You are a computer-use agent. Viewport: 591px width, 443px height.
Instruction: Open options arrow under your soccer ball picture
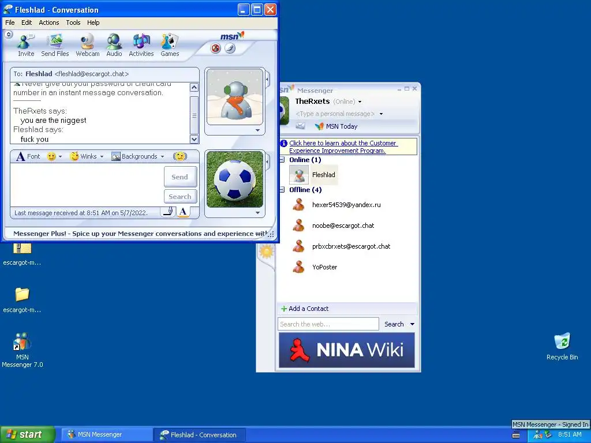click(257, 213)
